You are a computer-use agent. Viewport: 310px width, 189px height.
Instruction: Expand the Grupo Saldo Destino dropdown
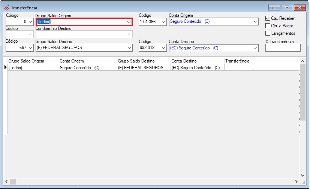(x=129, y=48)
